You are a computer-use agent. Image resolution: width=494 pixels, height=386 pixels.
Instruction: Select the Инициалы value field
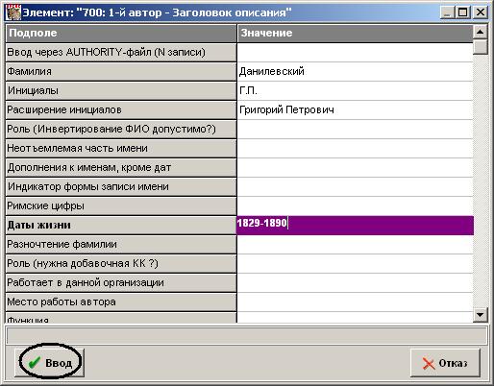click(x=355, y=90)
